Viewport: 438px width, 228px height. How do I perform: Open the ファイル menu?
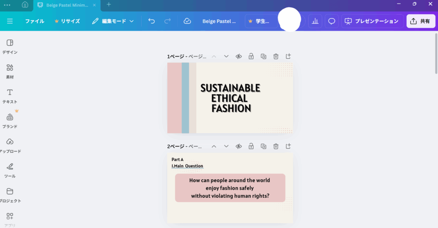(x=34, y=21)
